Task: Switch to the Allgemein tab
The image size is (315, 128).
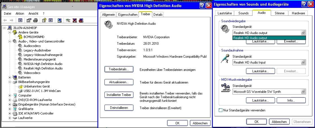Action: (x=108, y=15)
